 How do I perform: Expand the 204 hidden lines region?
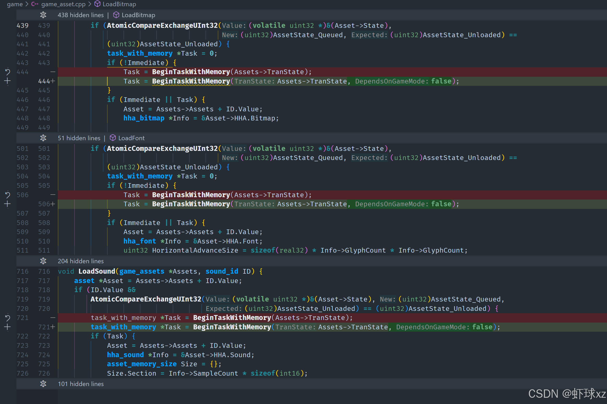click(x=43, y=261)
